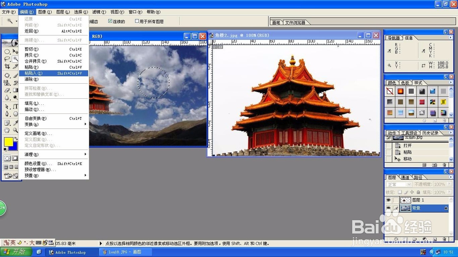Image resolution: width=458 pixels, height=257 pixels.
Task: Enable the 用于所有图层 checkbox
Action: (x=136, y=21)
